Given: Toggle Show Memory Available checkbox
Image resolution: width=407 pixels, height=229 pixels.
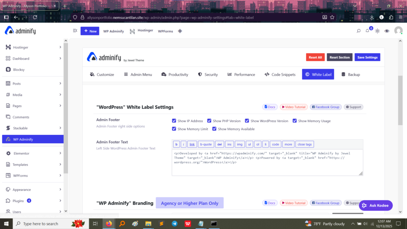Looking at the screenshot, I should 215,129.
